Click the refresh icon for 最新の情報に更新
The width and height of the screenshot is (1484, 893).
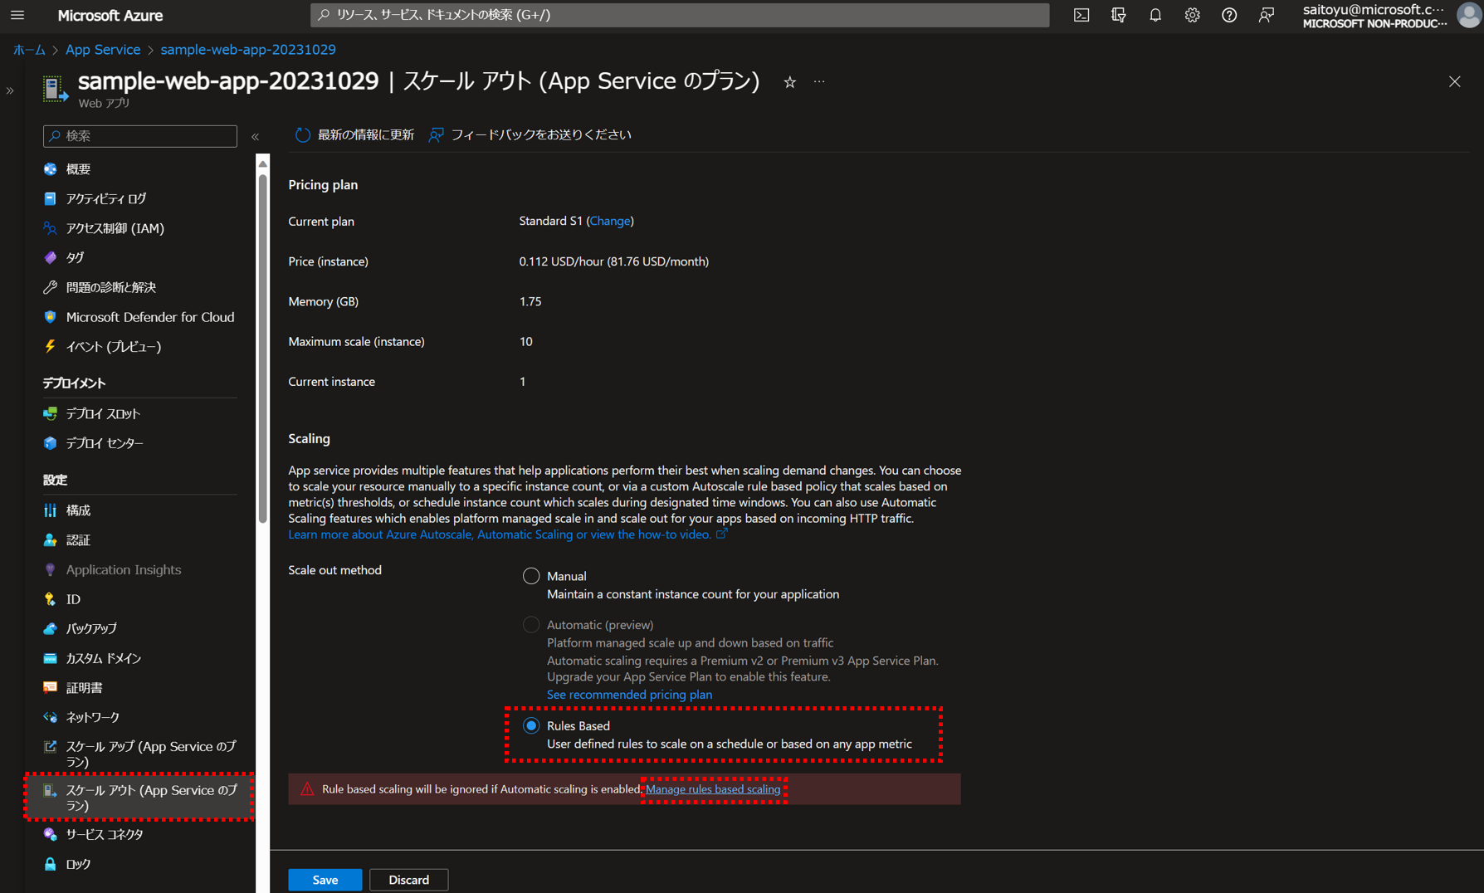(x=303, y=134)
